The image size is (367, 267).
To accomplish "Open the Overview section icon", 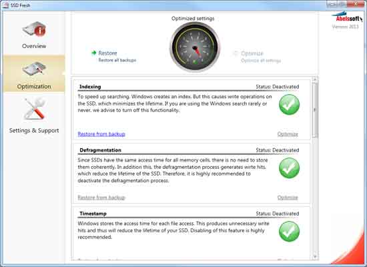I will pos(35,29).
